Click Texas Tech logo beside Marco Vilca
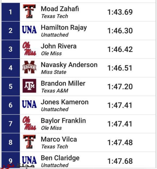This screenshot has height=169, width=157. pyautogui.click(x=29, y=142)
